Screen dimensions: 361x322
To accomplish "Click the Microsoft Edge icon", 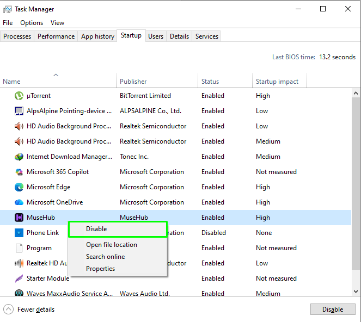I will click(19, 187).
